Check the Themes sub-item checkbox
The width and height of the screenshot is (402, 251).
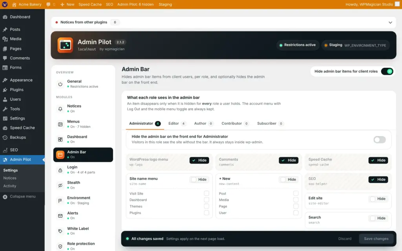point(206,206)
